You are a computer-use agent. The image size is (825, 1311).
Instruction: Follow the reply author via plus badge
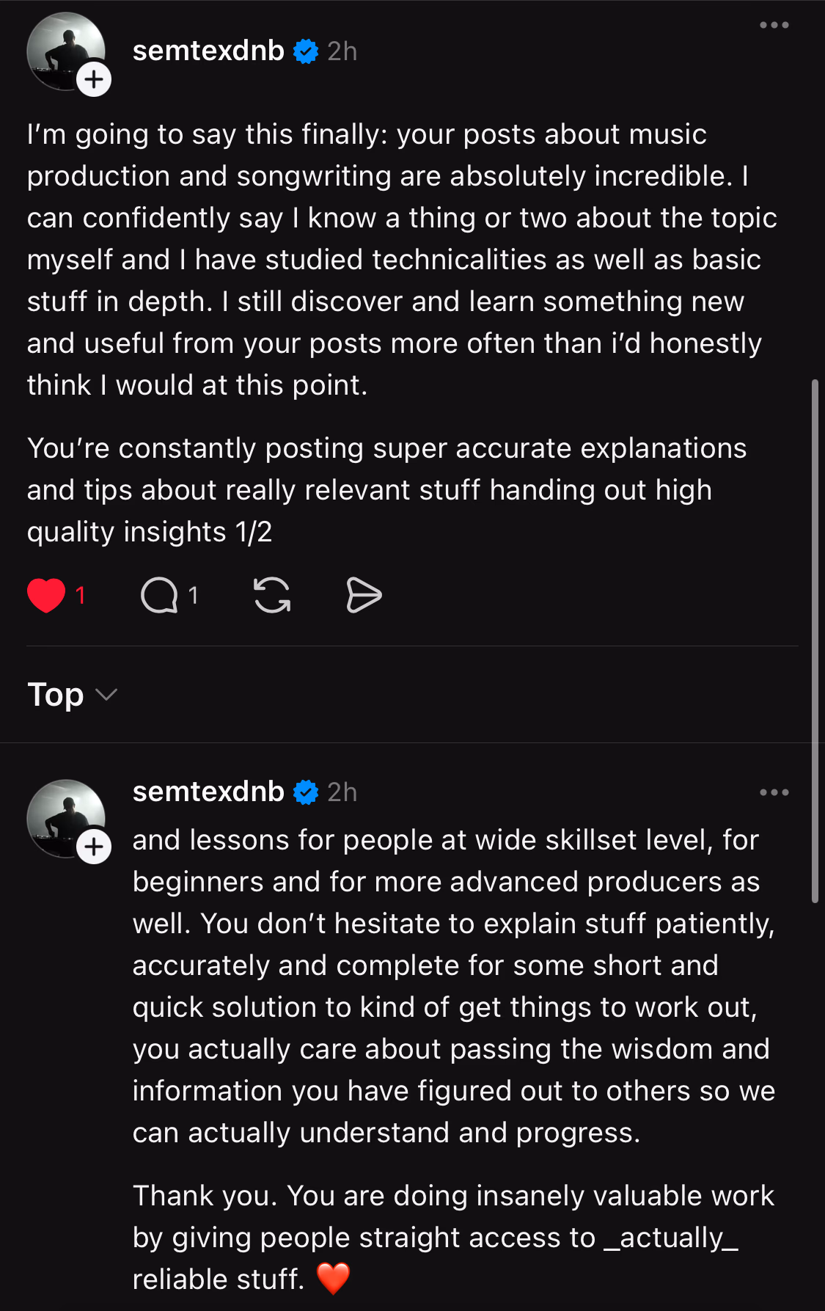94,847
